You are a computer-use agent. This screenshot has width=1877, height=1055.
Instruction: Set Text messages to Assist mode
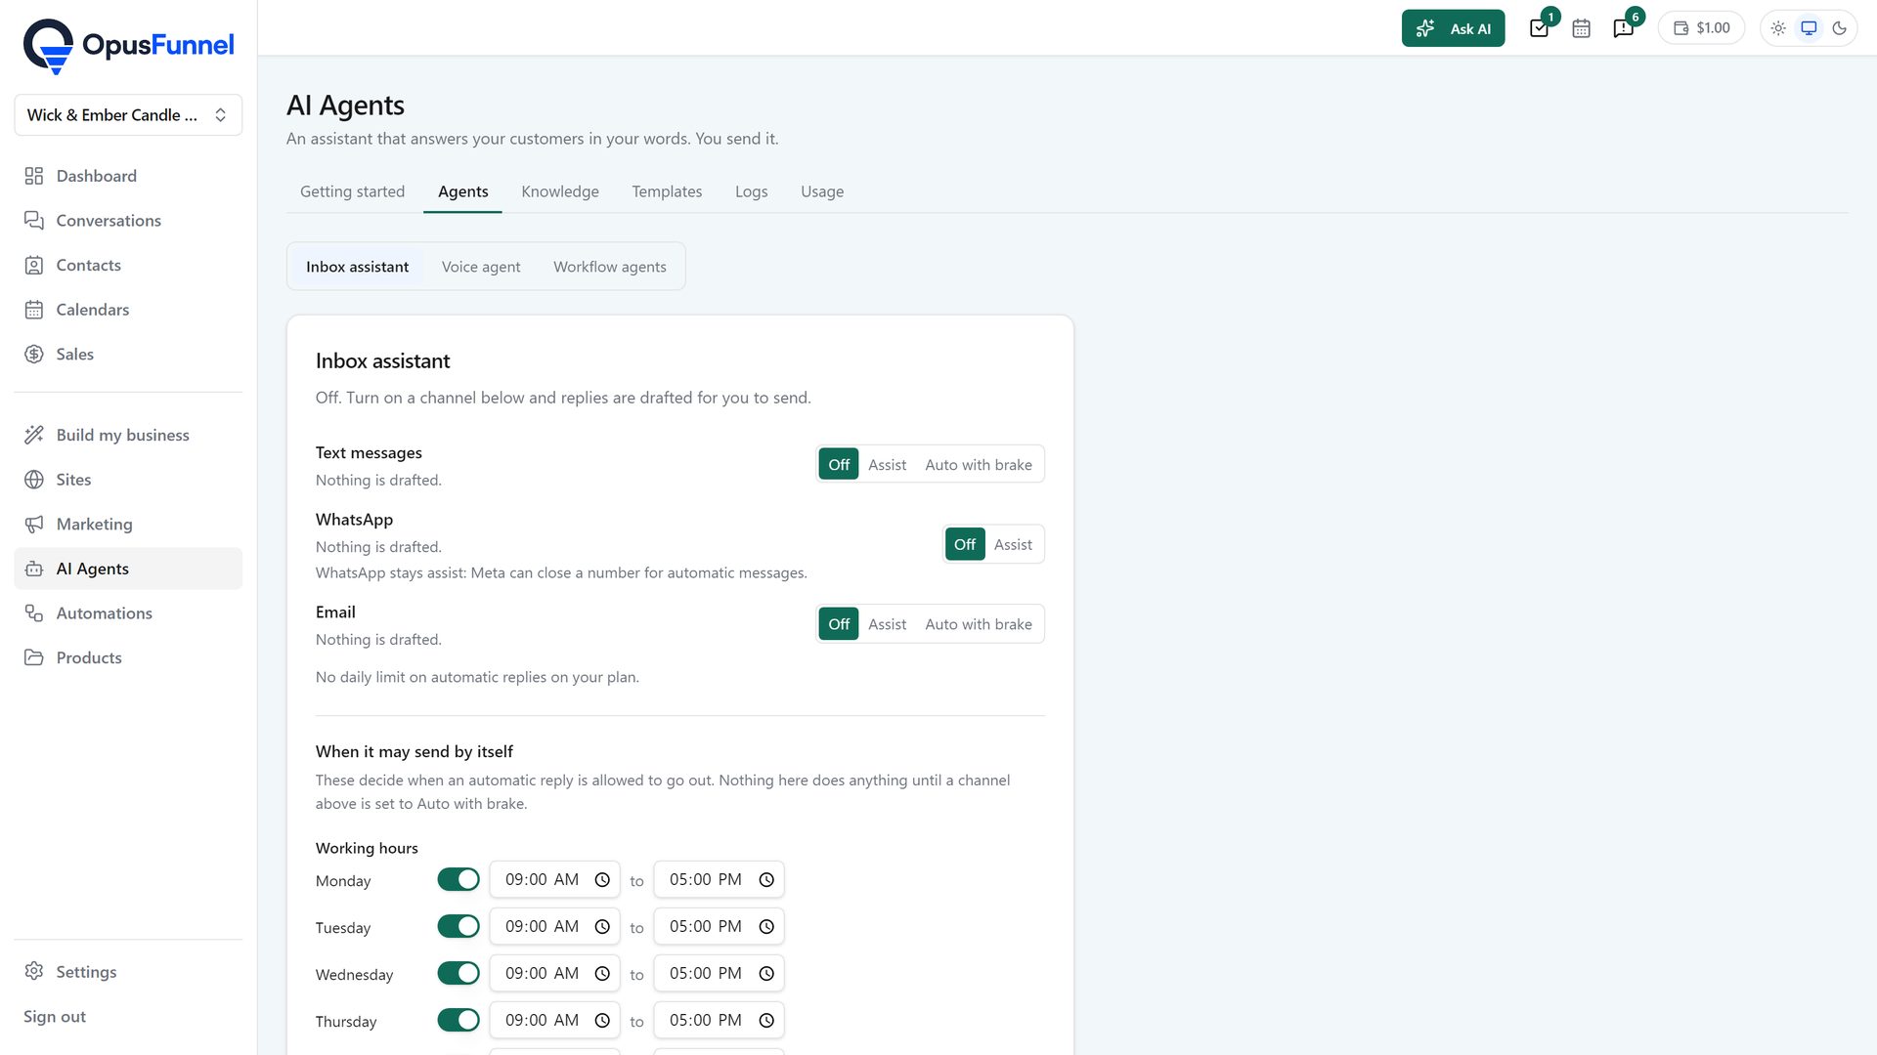(x=887, y=465)
